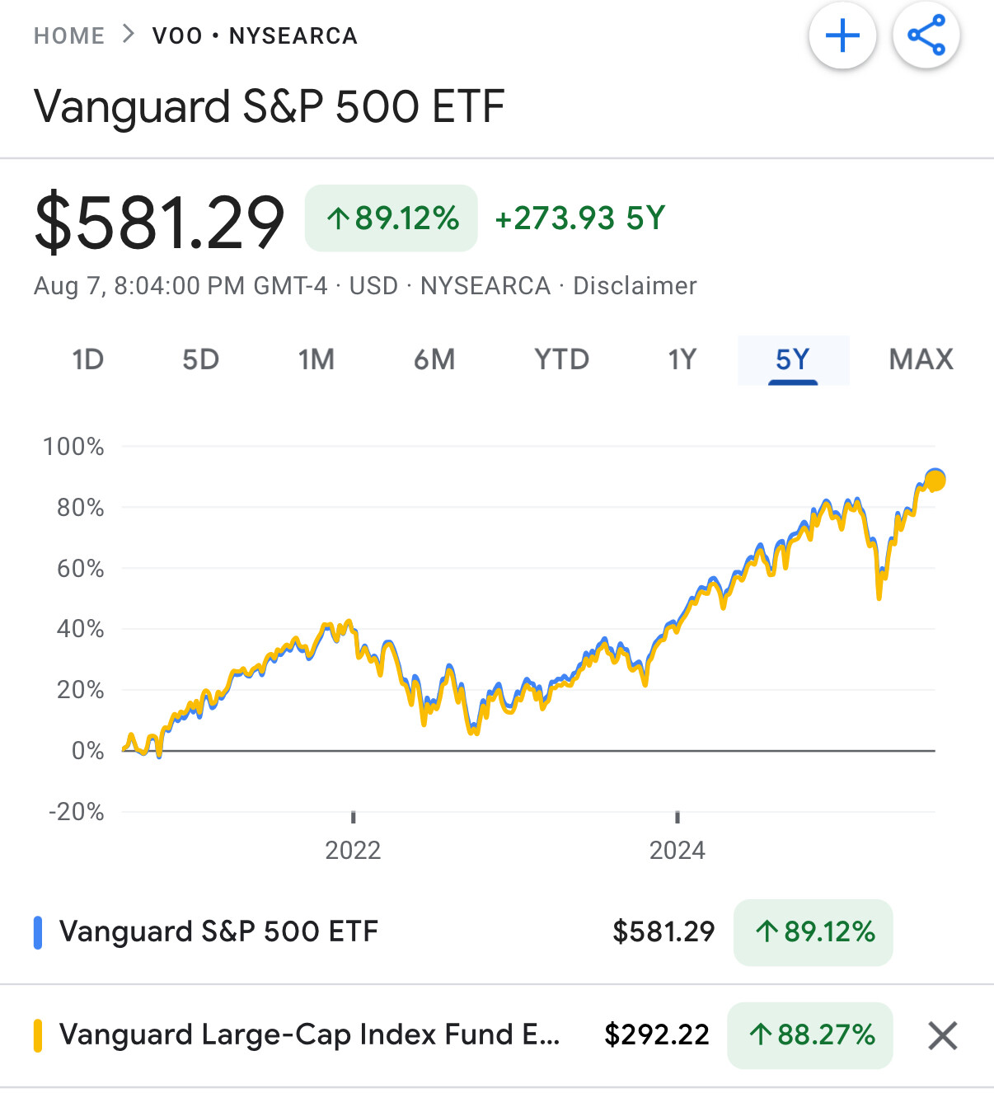Open the share icon menu
The height and width of the screenshot is (1107, 994).
click(926, 36)
